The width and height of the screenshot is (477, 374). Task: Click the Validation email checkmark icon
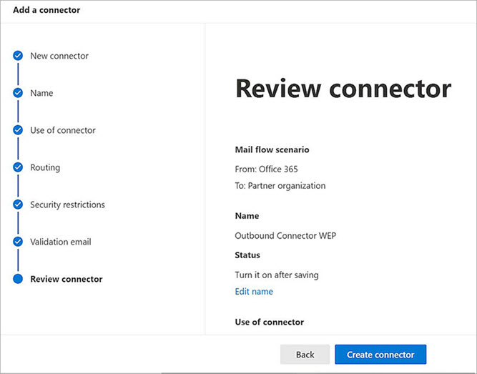pyautogui.click(x=18, y=242)
